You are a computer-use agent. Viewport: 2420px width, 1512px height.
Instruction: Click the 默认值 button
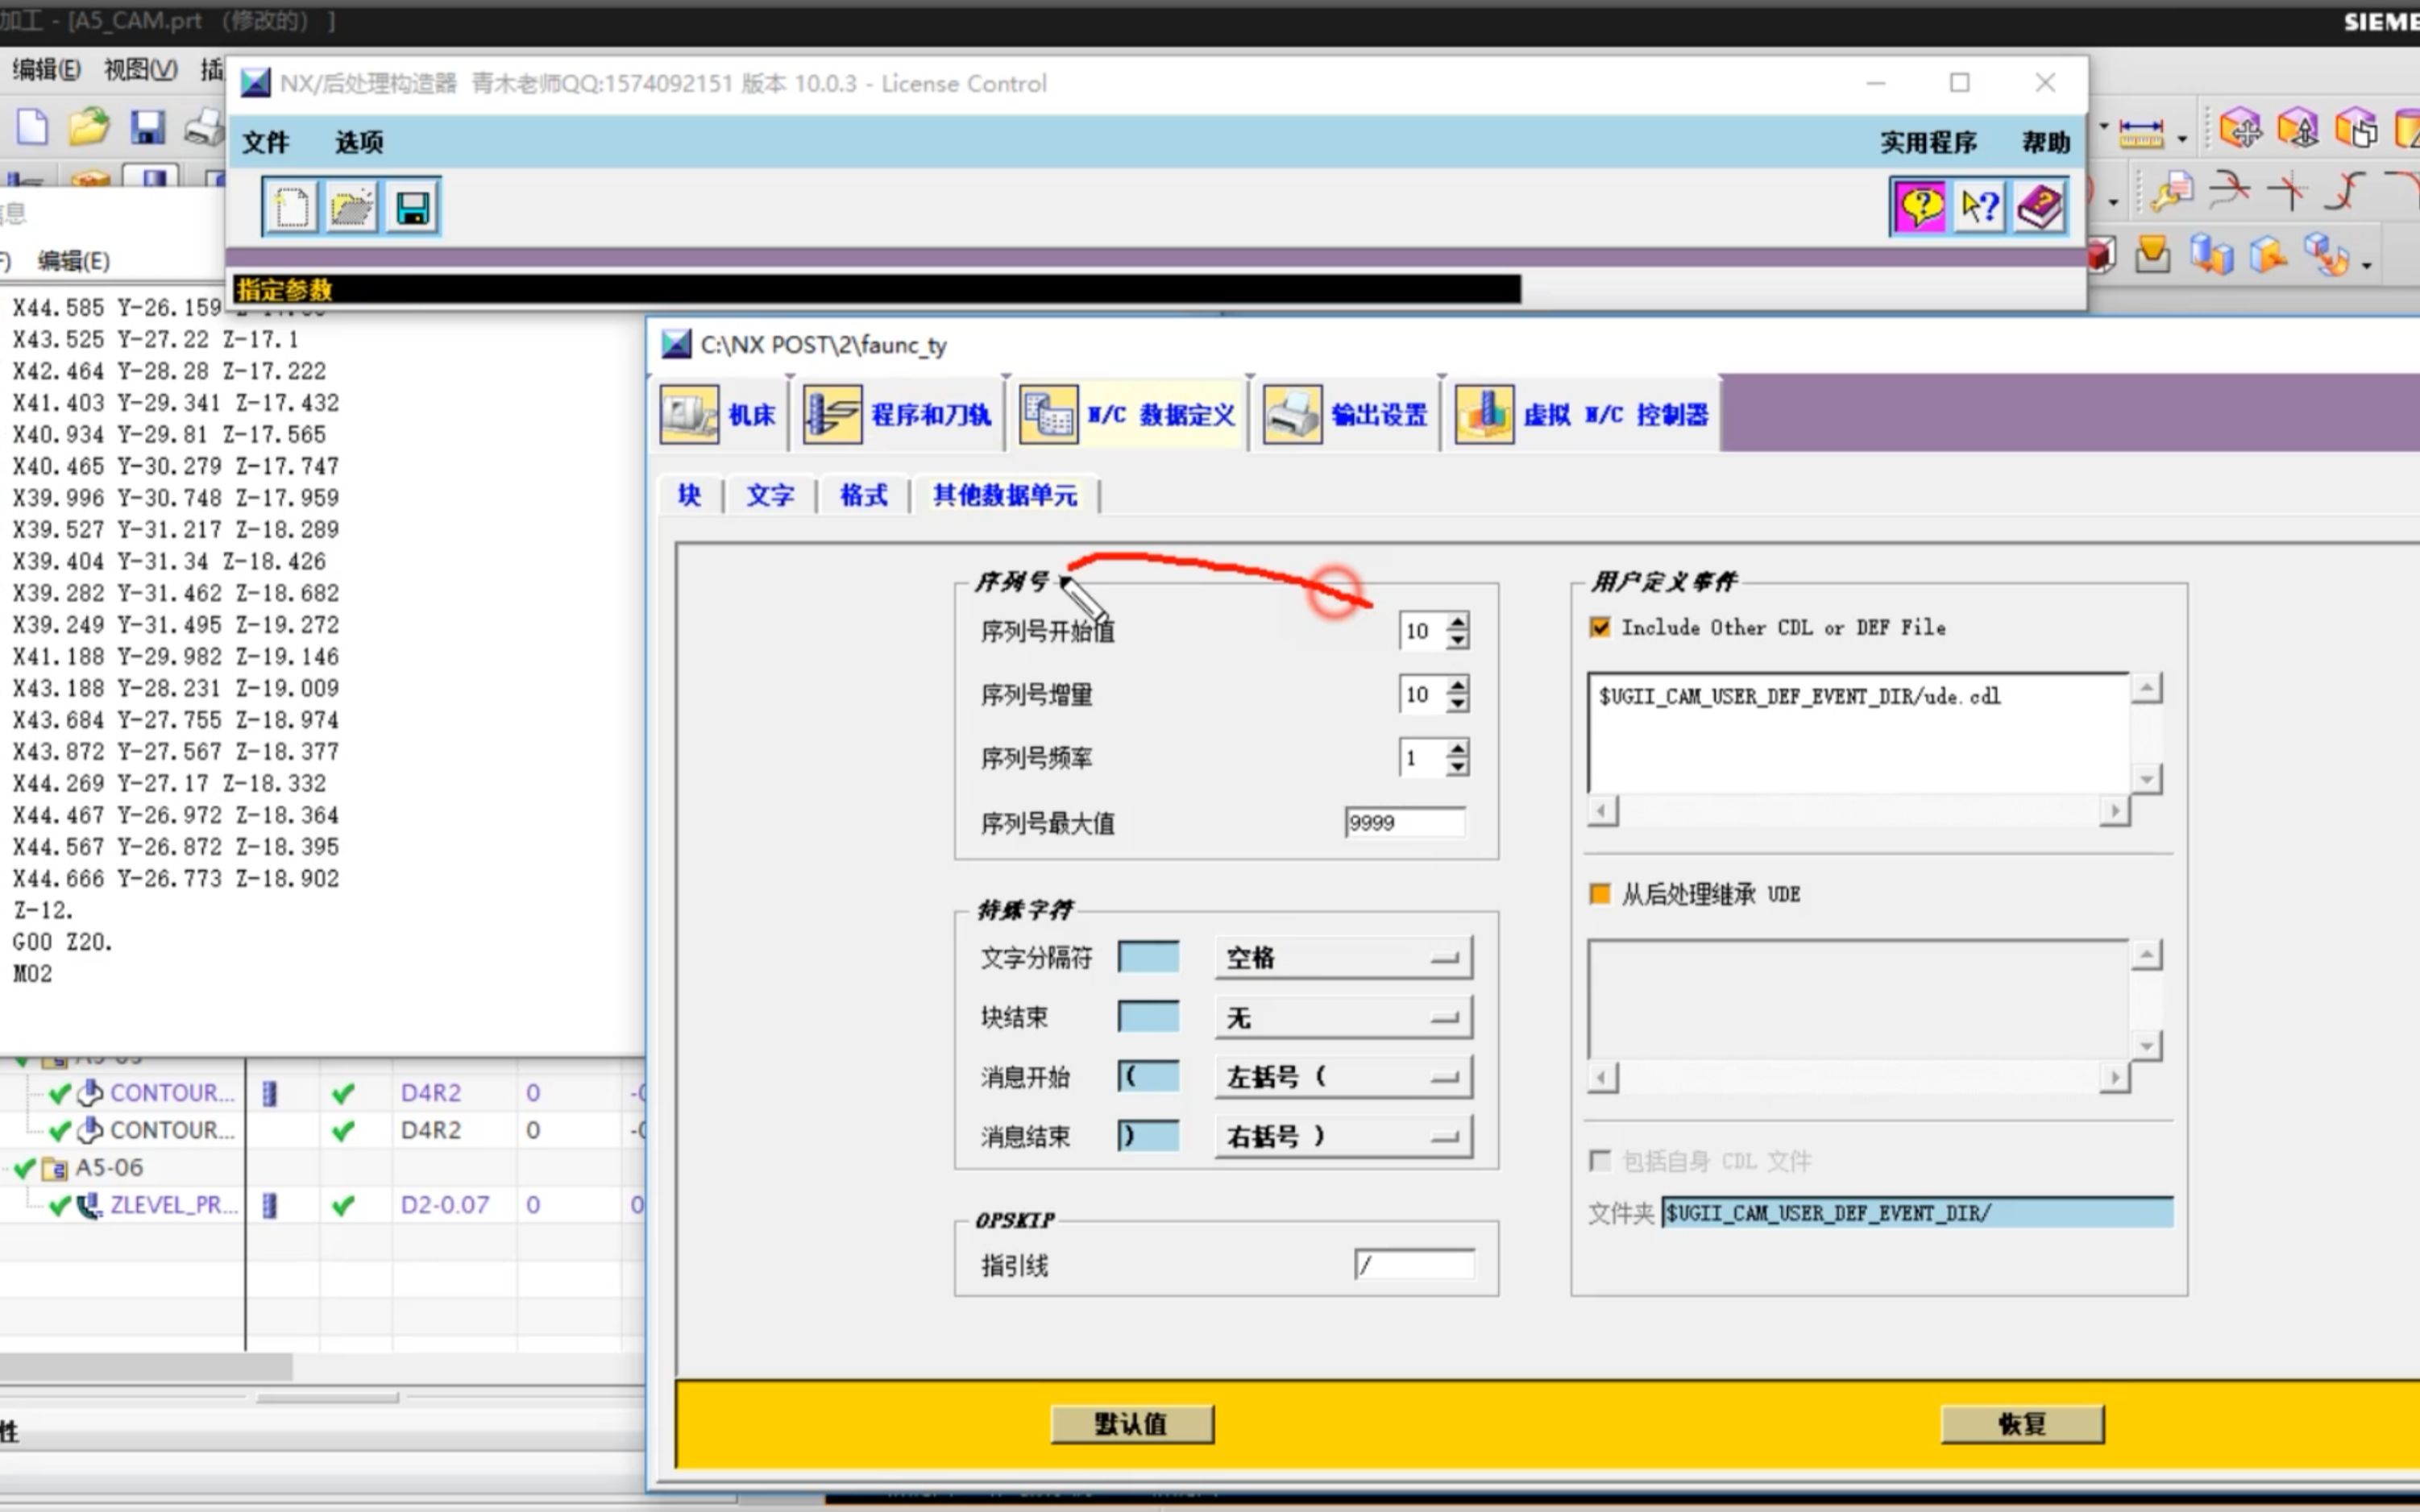1131,1424
